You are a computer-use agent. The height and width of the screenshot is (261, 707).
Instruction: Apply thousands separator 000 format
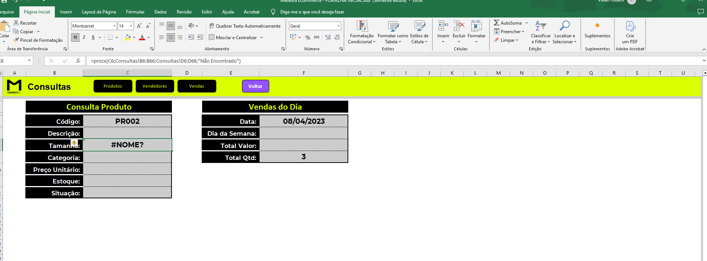tap(317, 37)
